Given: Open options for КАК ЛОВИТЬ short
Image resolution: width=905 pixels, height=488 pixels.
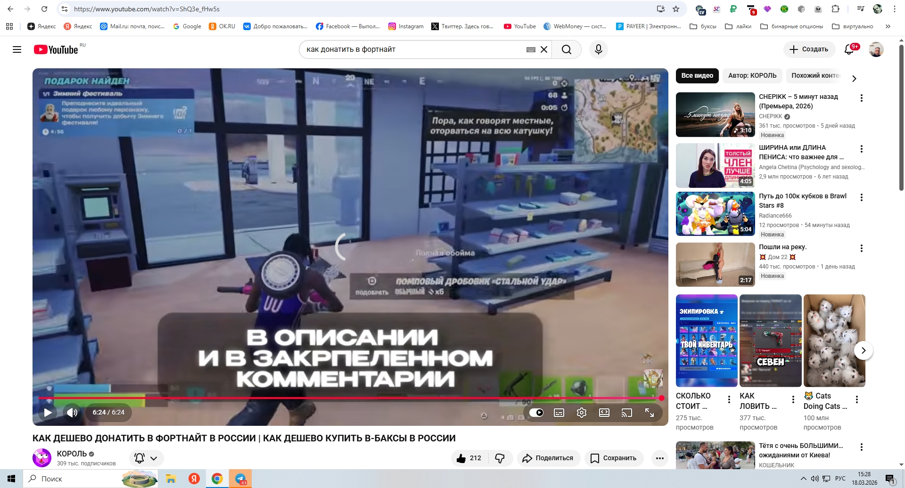Looking at the screenshot, I should 793,399.
